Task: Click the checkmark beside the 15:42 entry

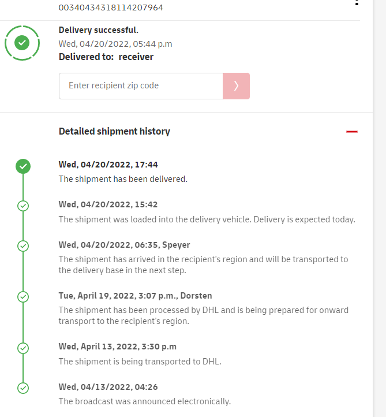Action: pos(23,206)
